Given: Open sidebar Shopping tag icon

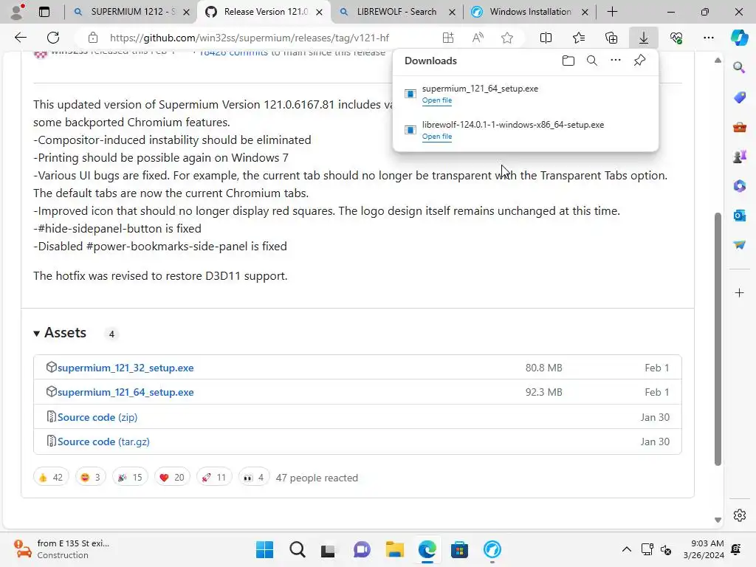Looking at the screenshot, I should (739, 97).
